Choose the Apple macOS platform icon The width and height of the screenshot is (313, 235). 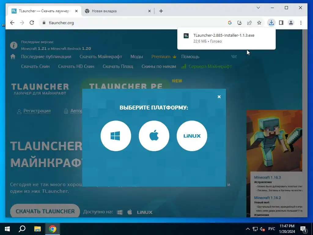tap(154, 136)
